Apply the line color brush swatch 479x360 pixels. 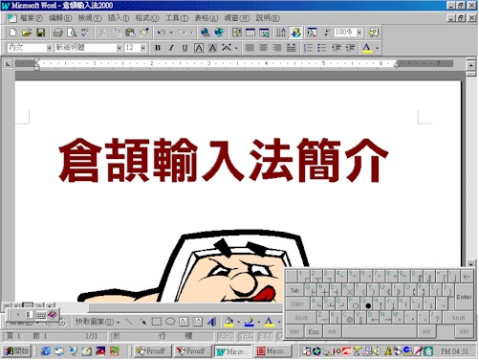(x=250, y=322)
